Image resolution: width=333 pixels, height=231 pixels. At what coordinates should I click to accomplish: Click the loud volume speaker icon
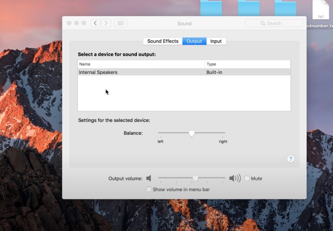[235, 178]
